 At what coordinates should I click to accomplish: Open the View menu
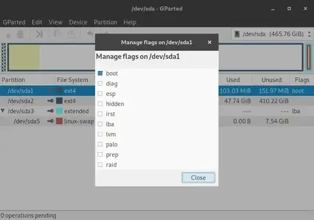(55, 22)
